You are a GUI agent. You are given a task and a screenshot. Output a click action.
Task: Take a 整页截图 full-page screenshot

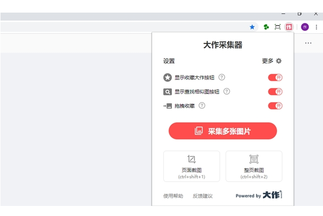(x=254, y=166)
